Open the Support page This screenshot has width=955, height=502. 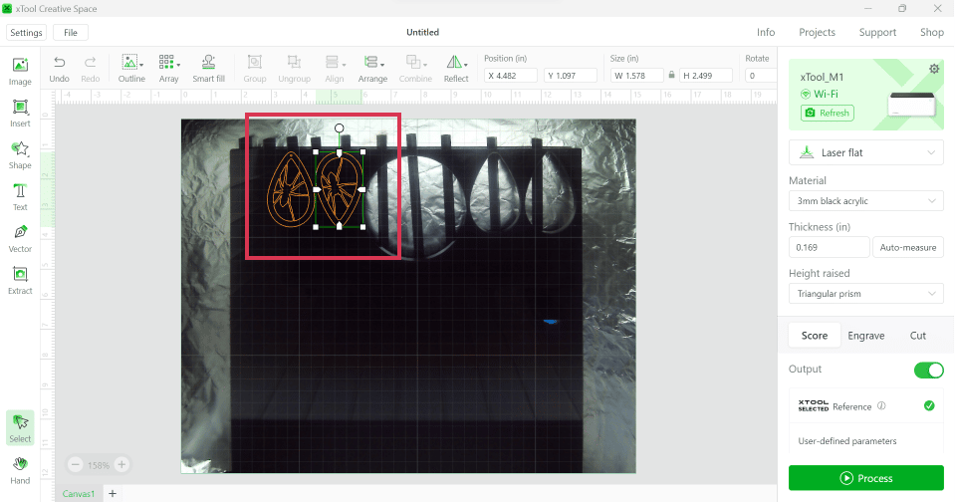coord(877,32)
